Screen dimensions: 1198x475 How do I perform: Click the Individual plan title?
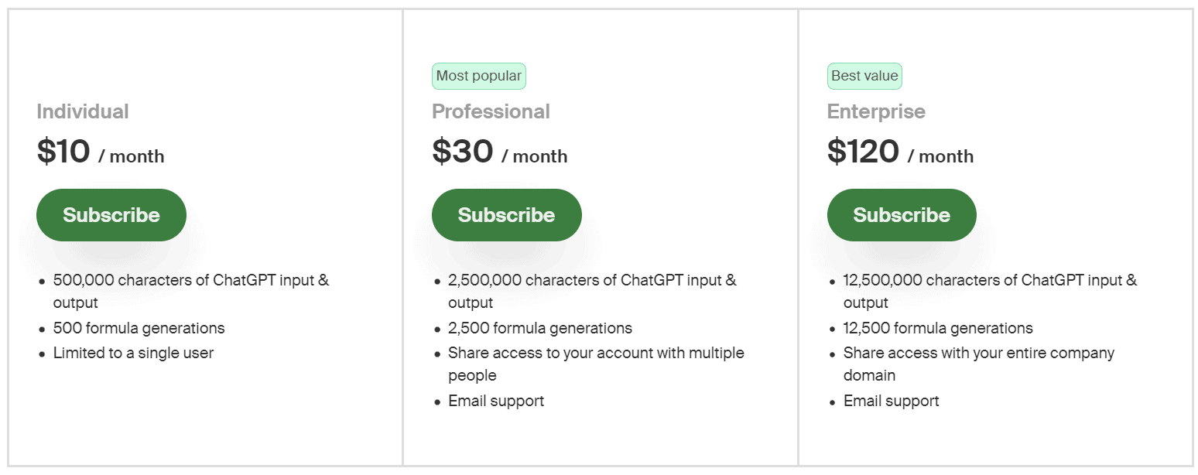point(83,111)
